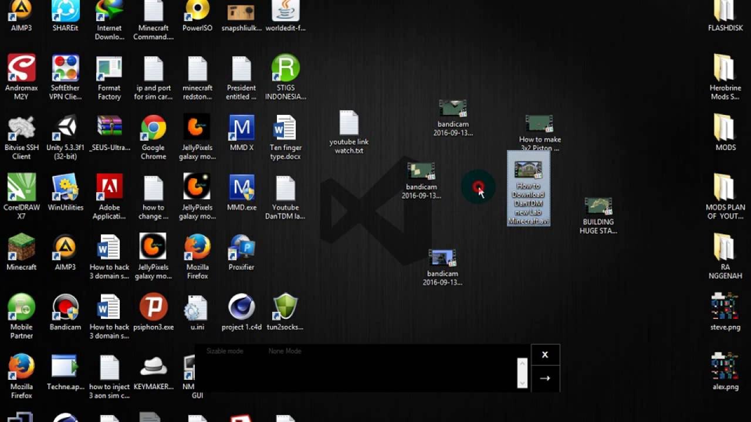Click the right-arrow button on the black panel
The width and height of the screenshot is (751, 422).
point(545,379)
